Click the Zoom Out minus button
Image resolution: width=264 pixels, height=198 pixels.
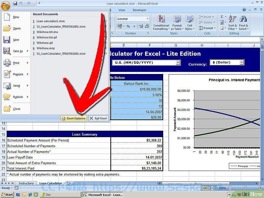click(x=230, y=188)
